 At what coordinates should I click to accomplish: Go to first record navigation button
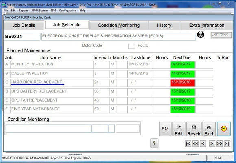pos(188,143)
